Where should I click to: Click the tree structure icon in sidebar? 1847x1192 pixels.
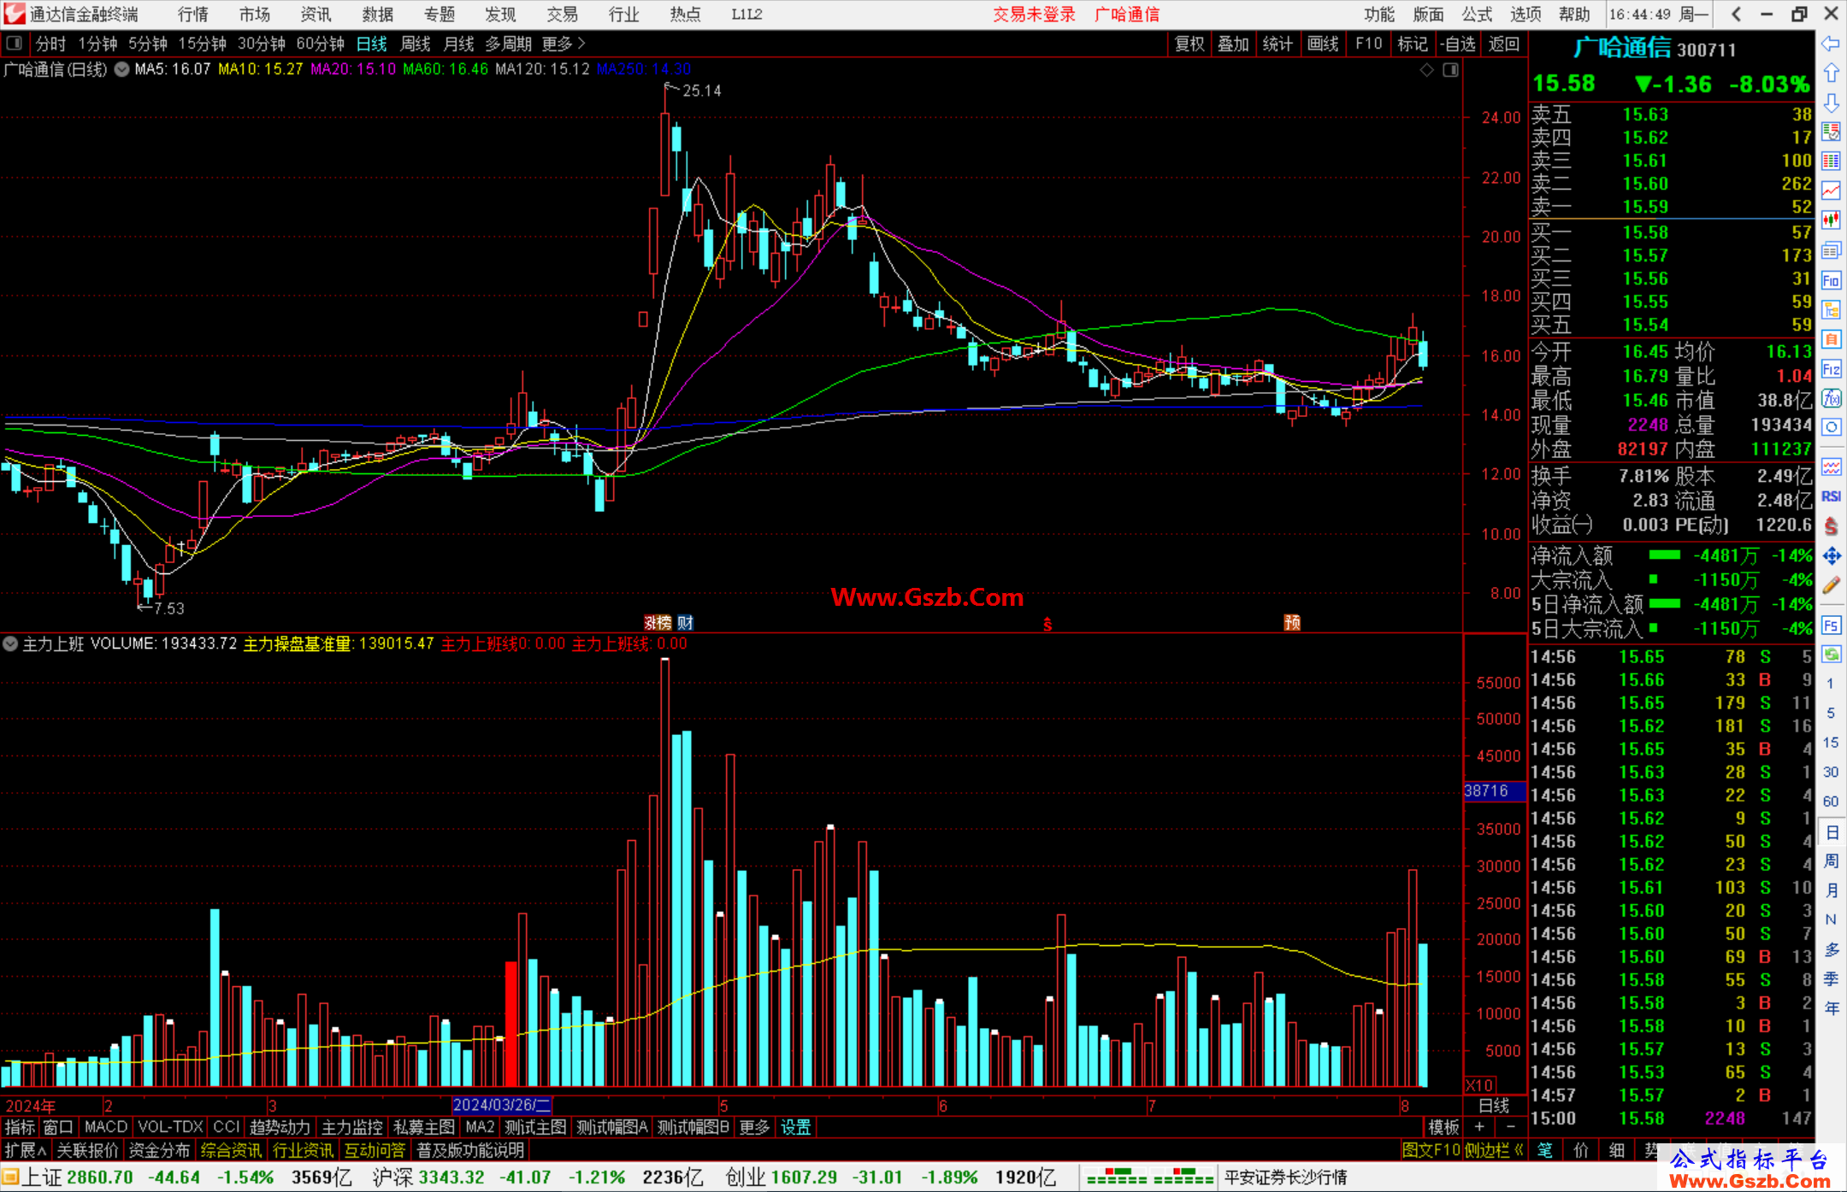pos(1831,309)
